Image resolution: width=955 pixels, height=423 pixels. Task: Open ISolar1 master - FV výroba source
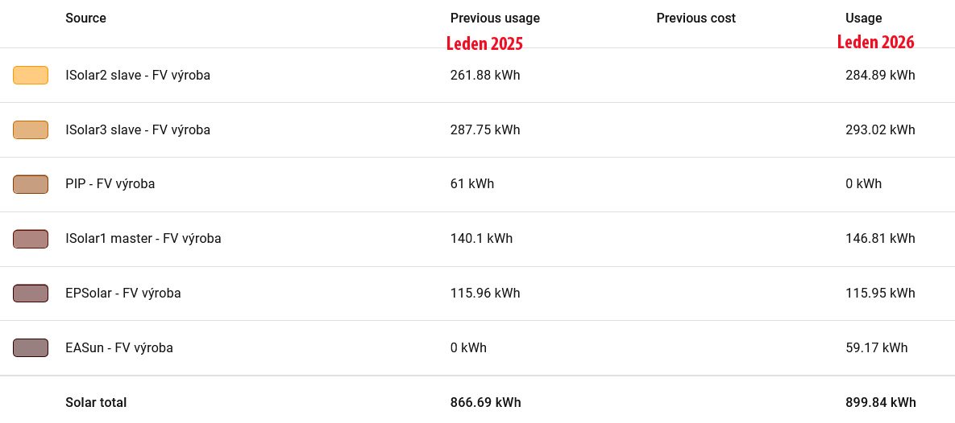143,239
